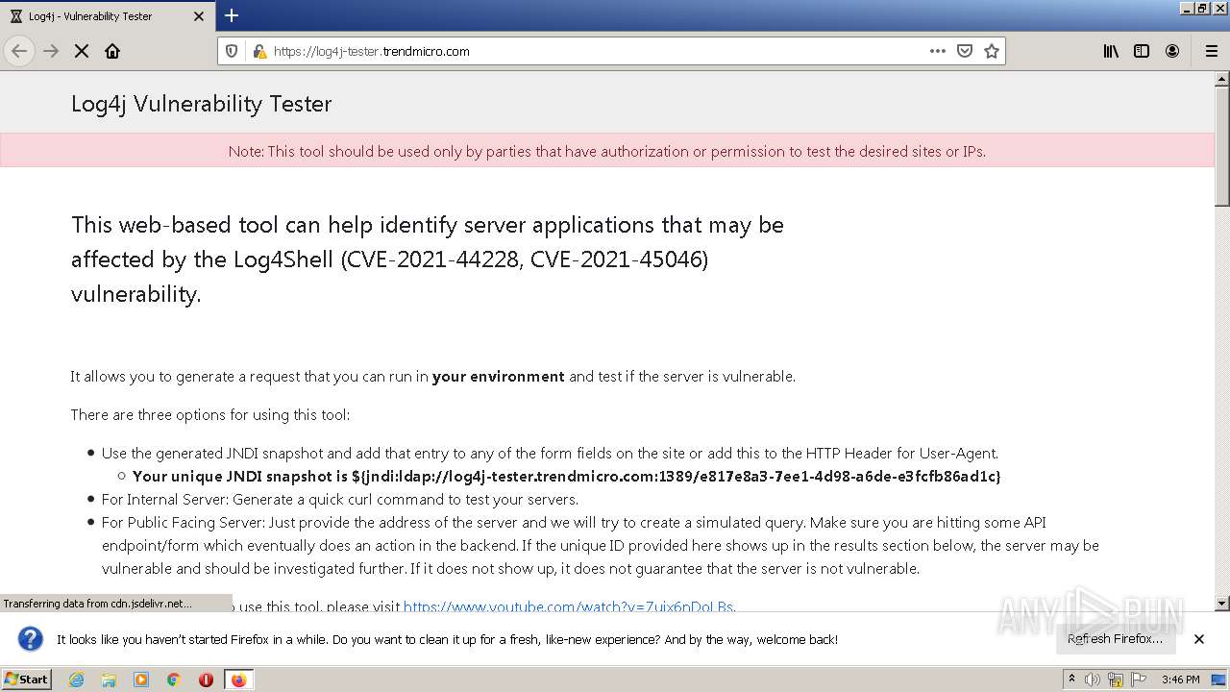Open media player from taskbar
1230x692 pixels.
click(x=141, y=680)
